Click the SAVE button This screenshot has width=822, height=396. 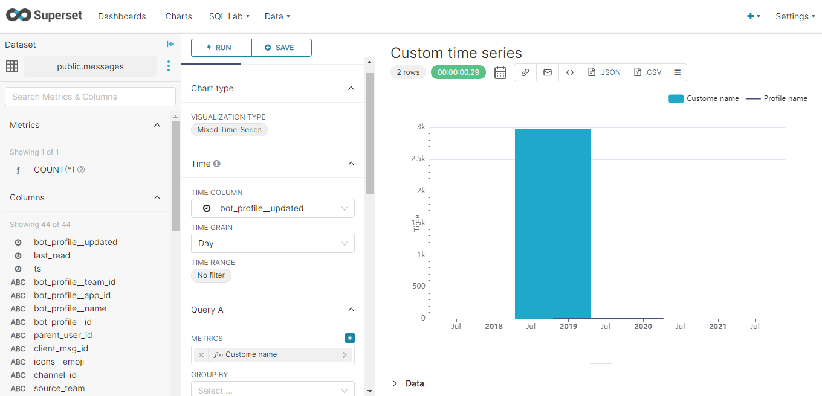click(282, 48)
